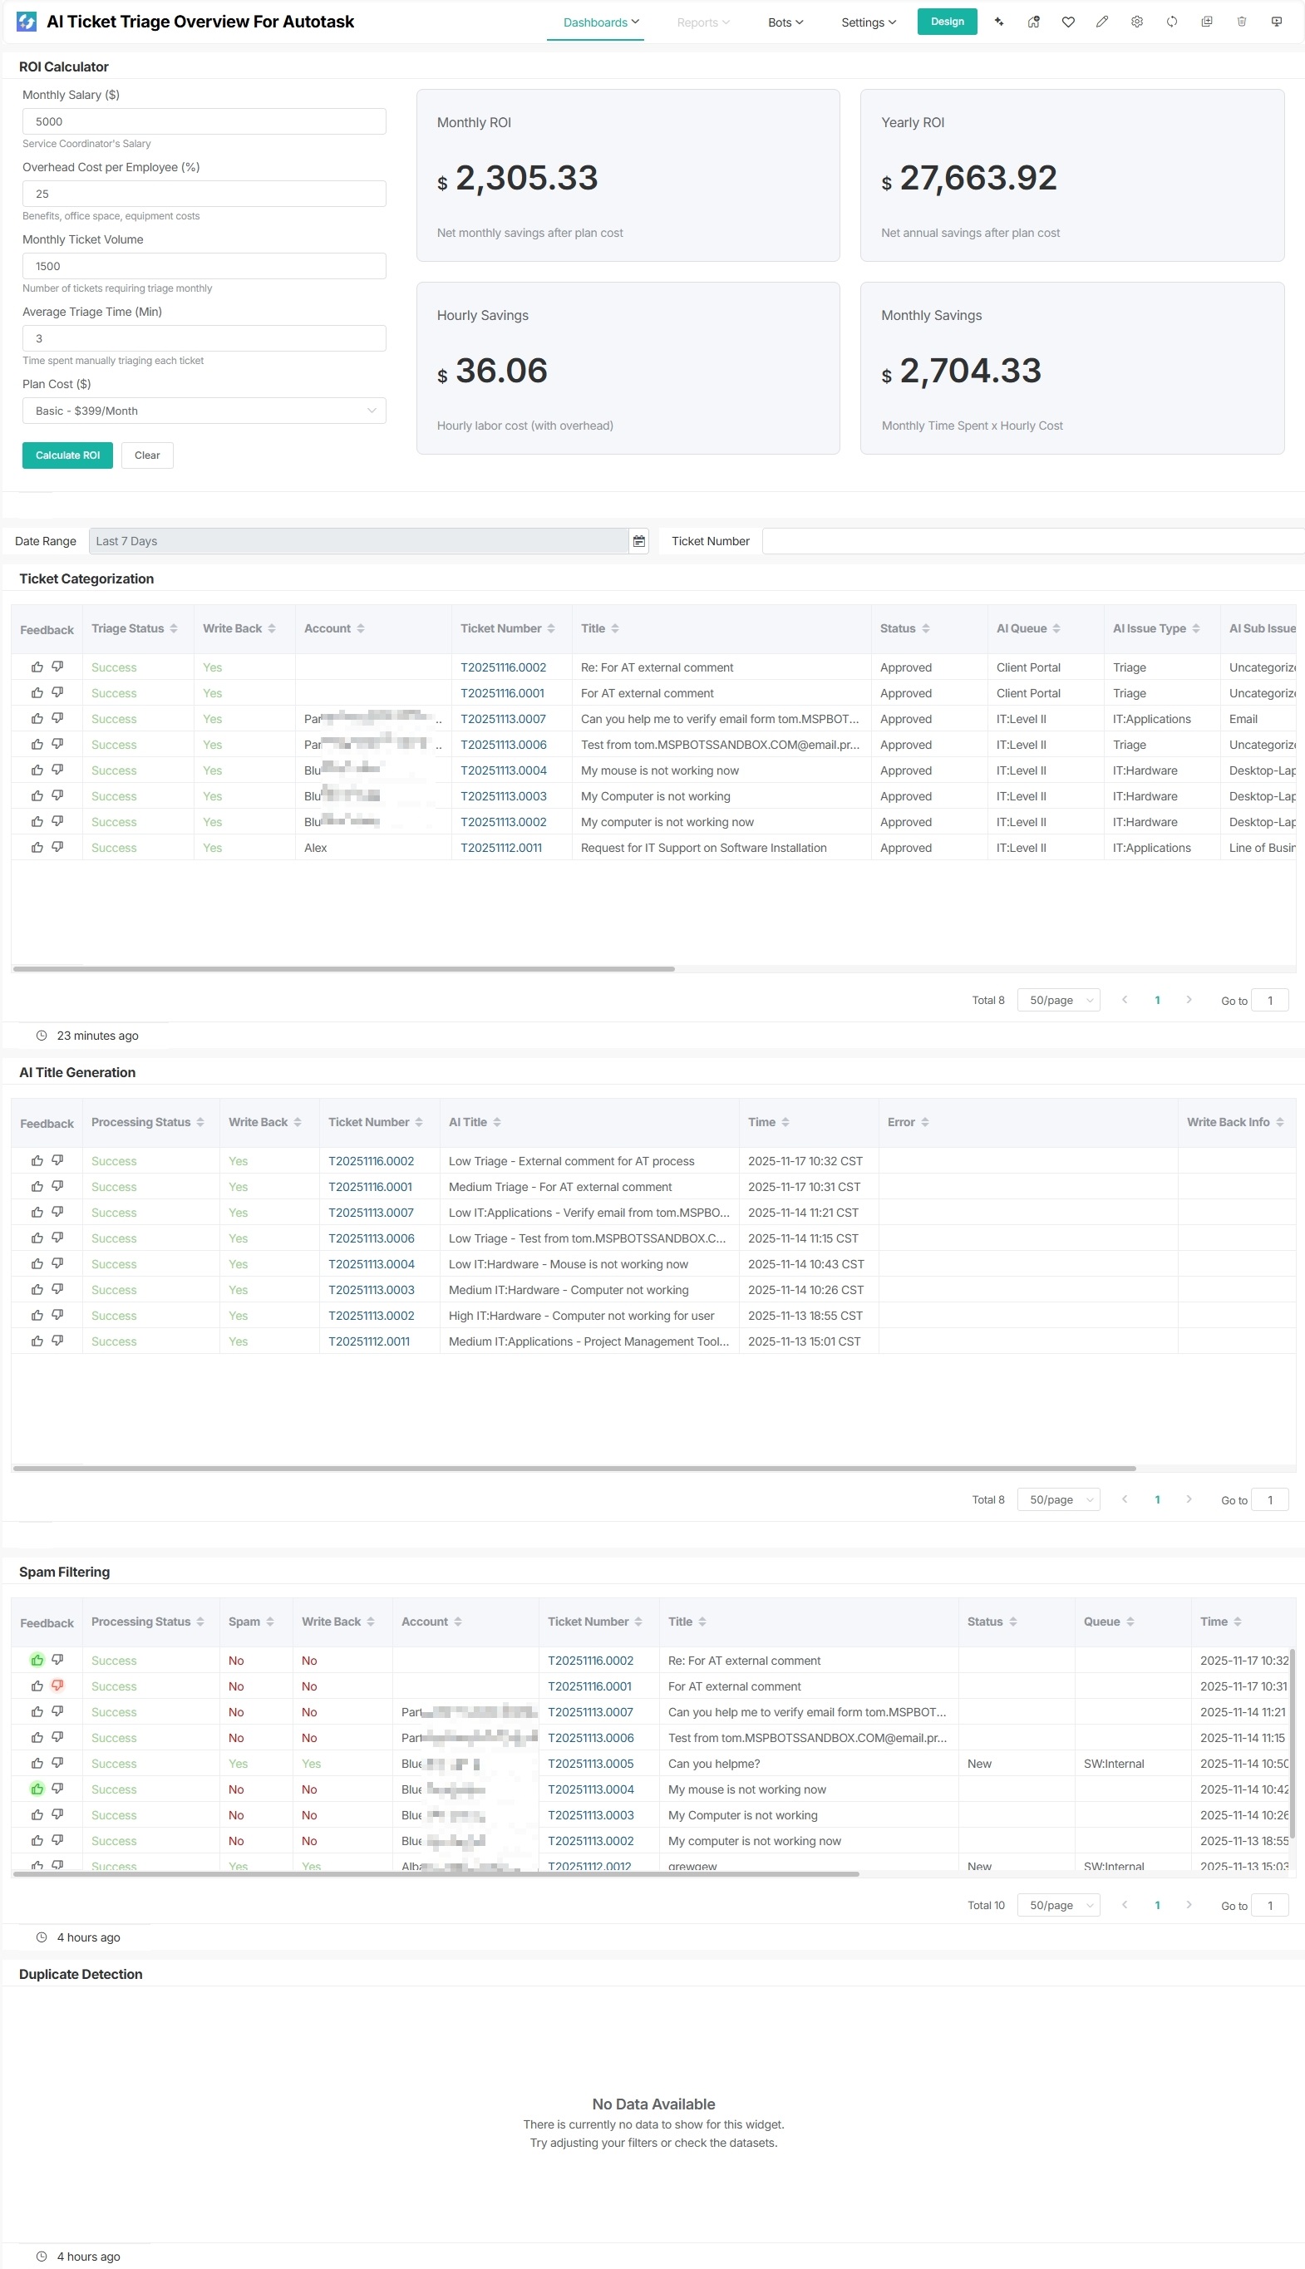Open ticket T20251112.0011 link in Ticket Categorization
The image size is (1305, 2269).
501,848
